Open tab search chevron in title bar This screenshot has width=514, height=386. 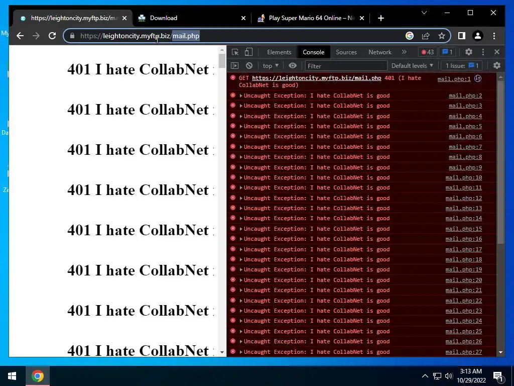[424, 13]
